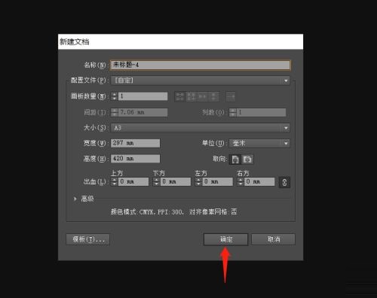Click the 上方 top bleed value field
The width and height of the screenshot is (377, 298).
pos(133,182)
